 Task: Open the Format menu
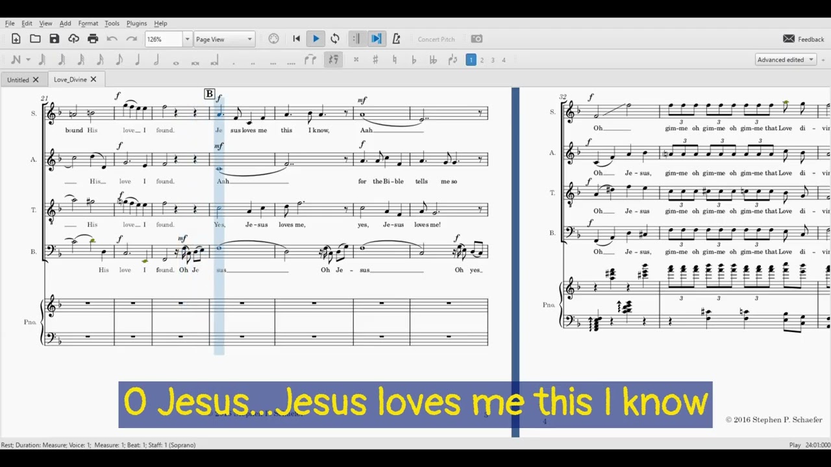[88, 23]
